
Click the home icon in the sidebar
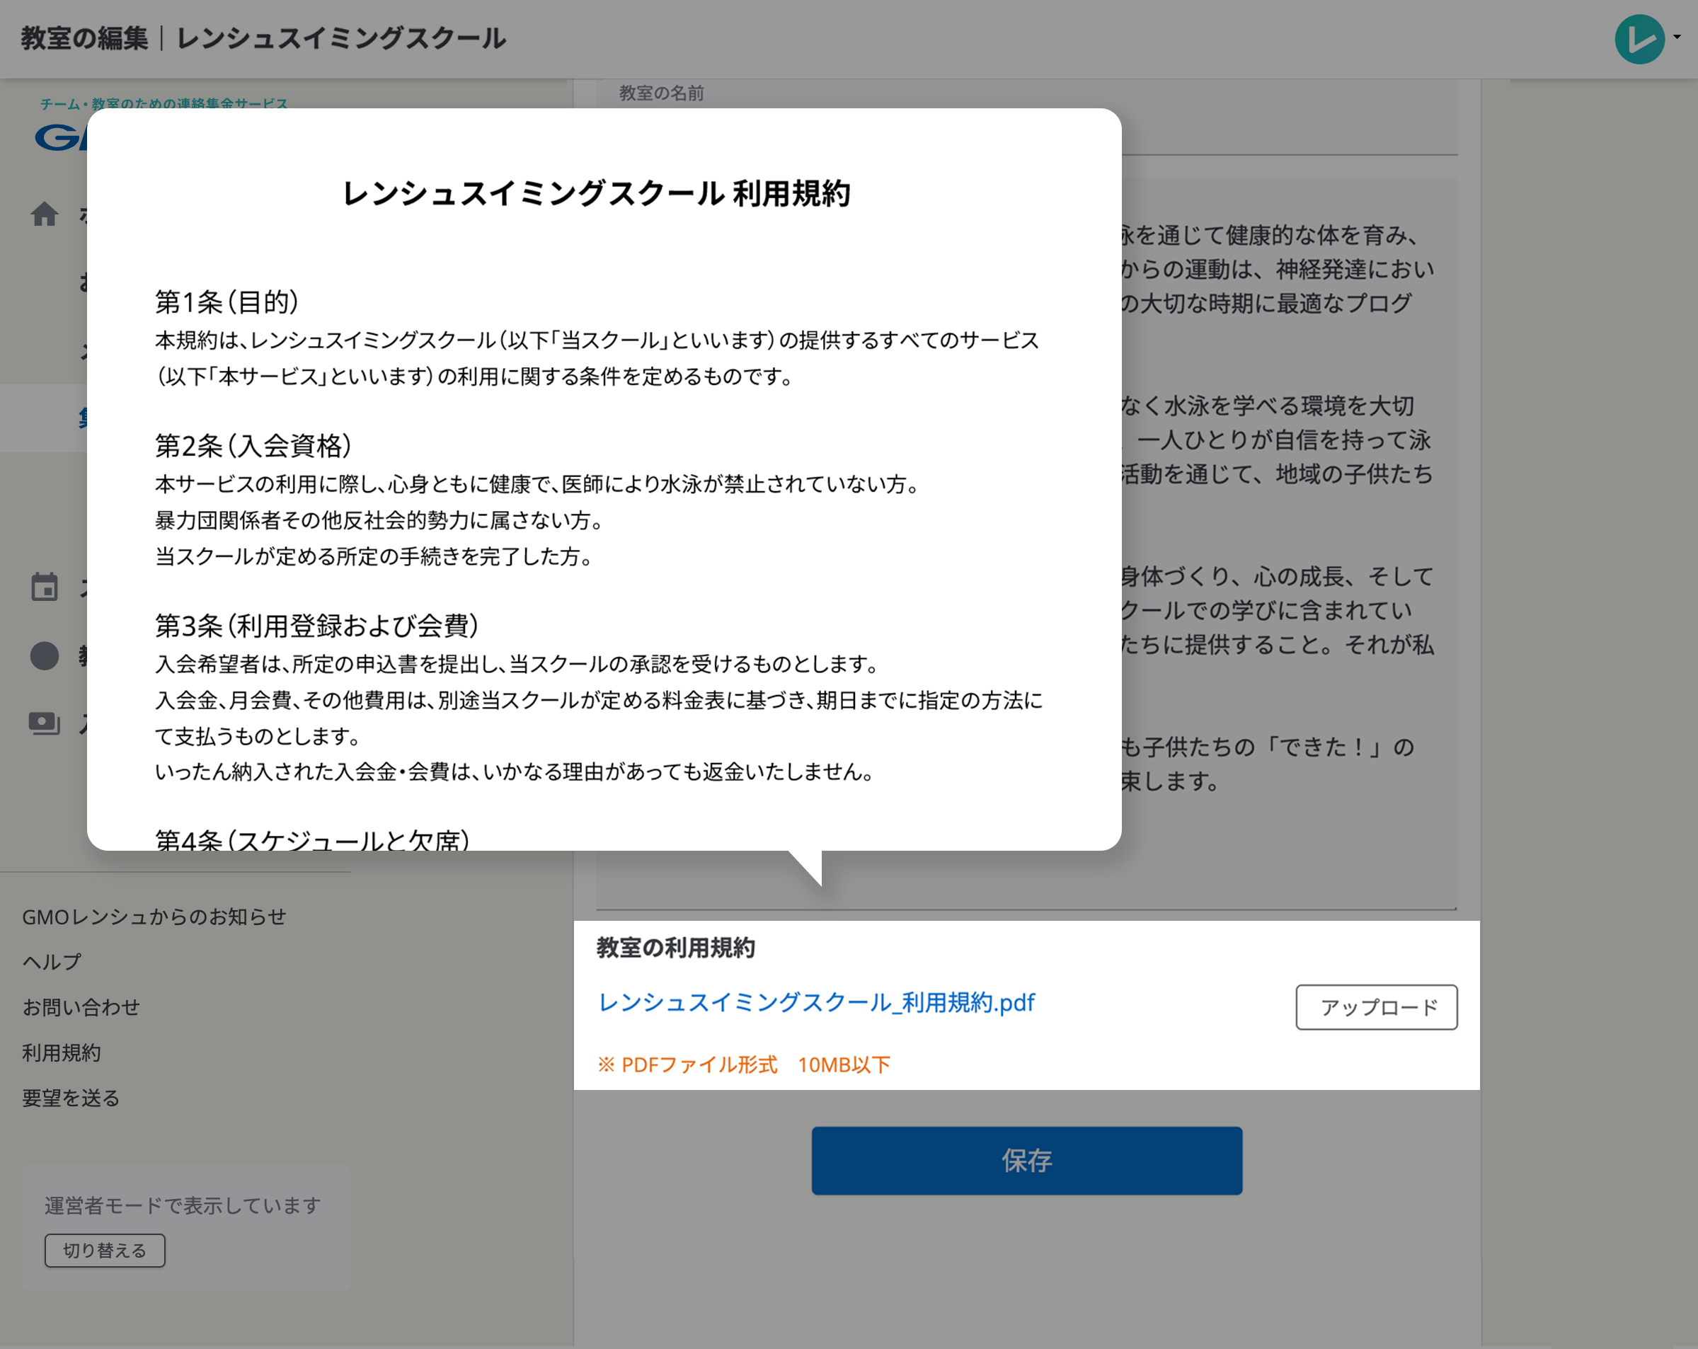point(45,214)
